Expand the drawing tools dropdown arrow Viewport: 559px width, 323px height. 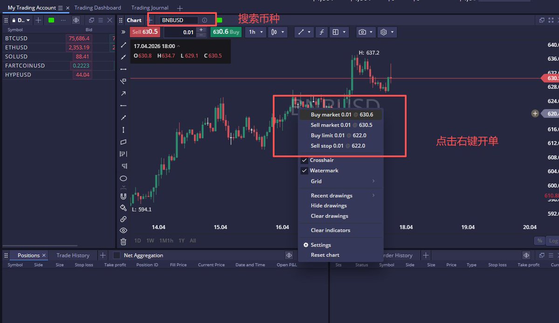[309, 32]
